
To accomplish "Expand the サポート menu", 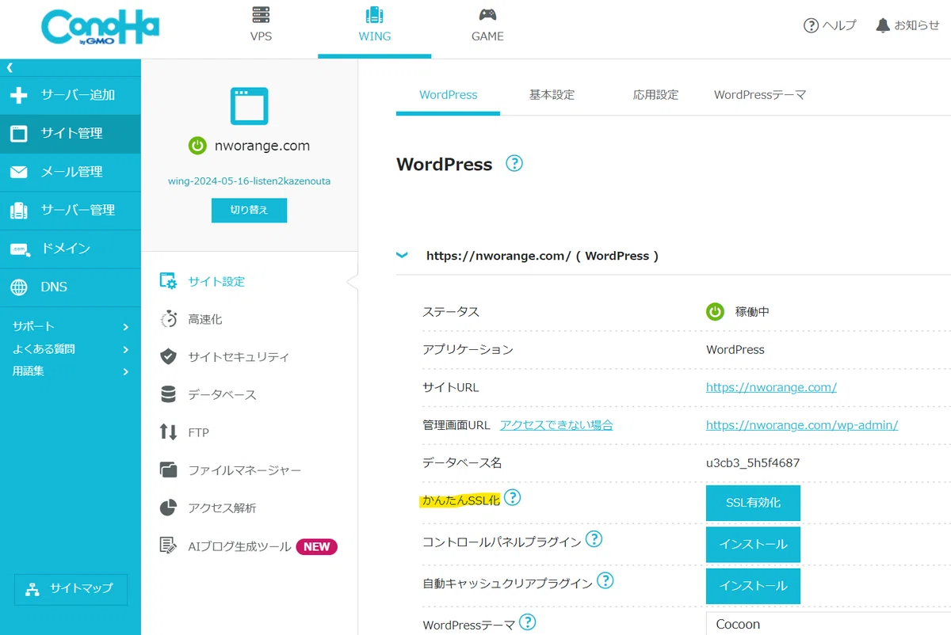I will [x=71, y=326].
